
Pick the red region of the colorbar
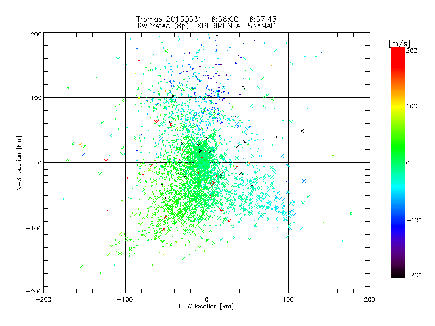pyautogui.click(x=398, y=57)
